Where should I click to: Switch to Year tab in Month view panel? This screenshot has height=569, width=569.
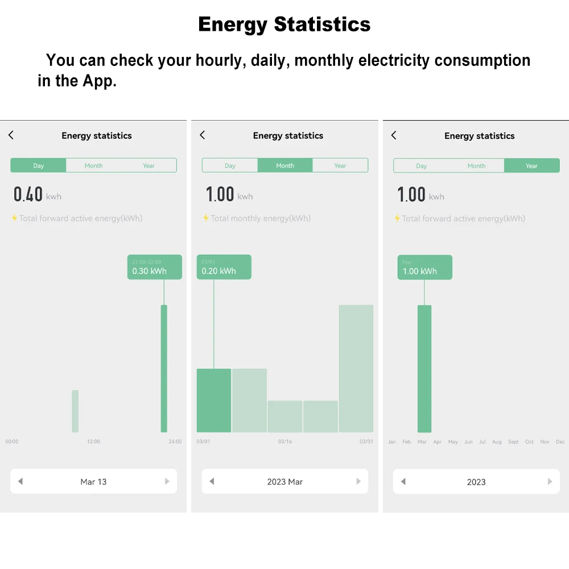click(x=340, y=166)
